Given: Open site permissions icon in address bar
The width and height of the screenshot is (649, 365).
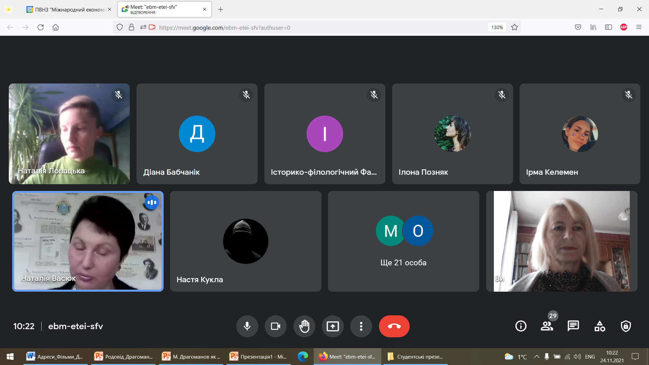Looking at the screenshot, I should point(143,27).
